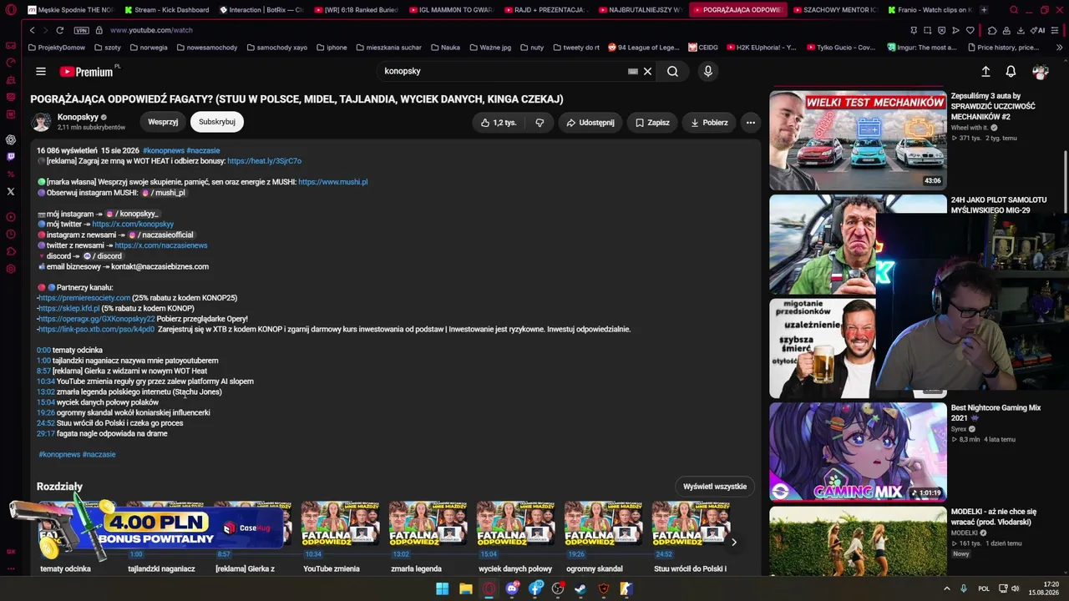
Task: Take a snapshot with the toolbar capture icon
Action: click(x=928, y=30)
